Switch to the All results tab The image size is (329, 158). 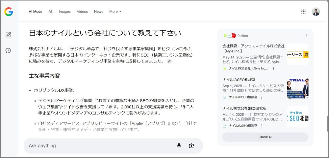[x=50, y=12]
